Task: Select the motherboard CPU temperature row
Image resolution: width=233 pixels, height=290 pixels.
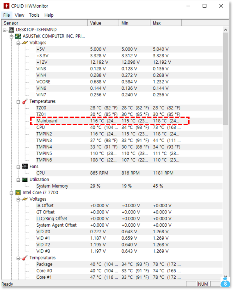Action: [x=129, y=127]
